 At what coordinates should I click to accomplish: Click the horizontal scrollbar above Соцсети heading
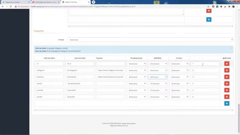[150, 26]
